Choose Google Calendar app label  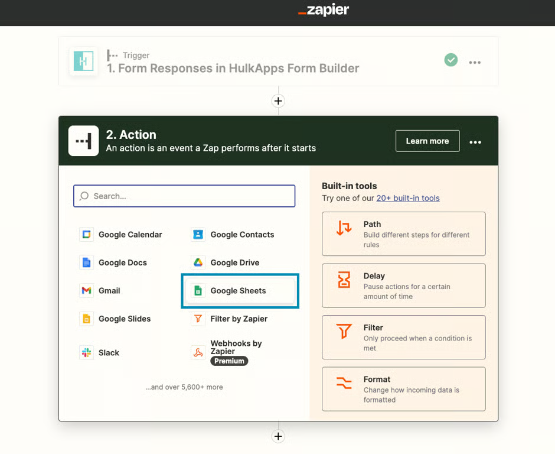pyautogui.click(x=130, y=235)
